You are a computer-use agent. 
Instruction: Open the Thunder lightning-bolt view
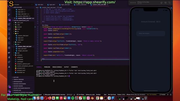coord(9,48)
